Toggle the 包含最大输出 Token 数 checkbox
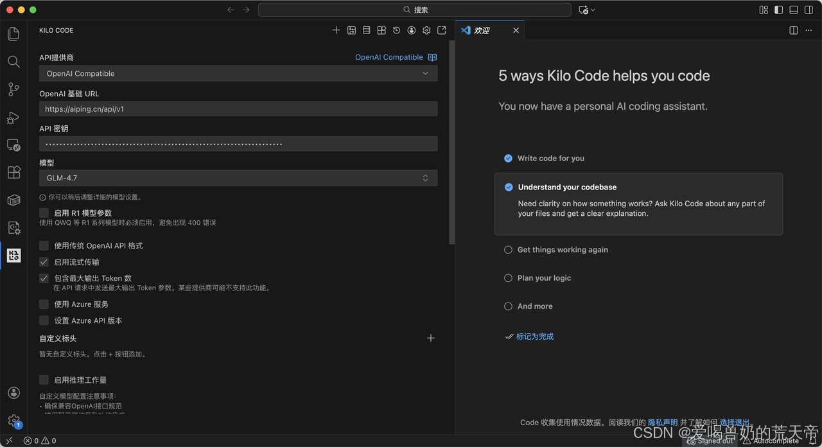 (x=44, y=278)
